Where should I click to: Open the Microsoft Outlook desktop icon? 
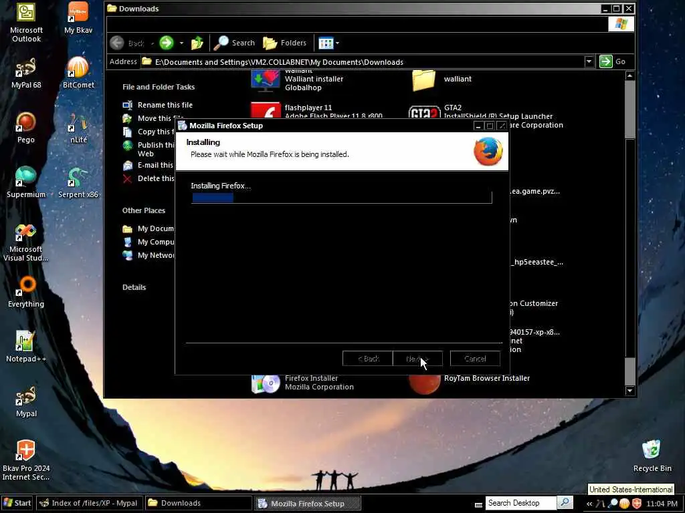26,22
